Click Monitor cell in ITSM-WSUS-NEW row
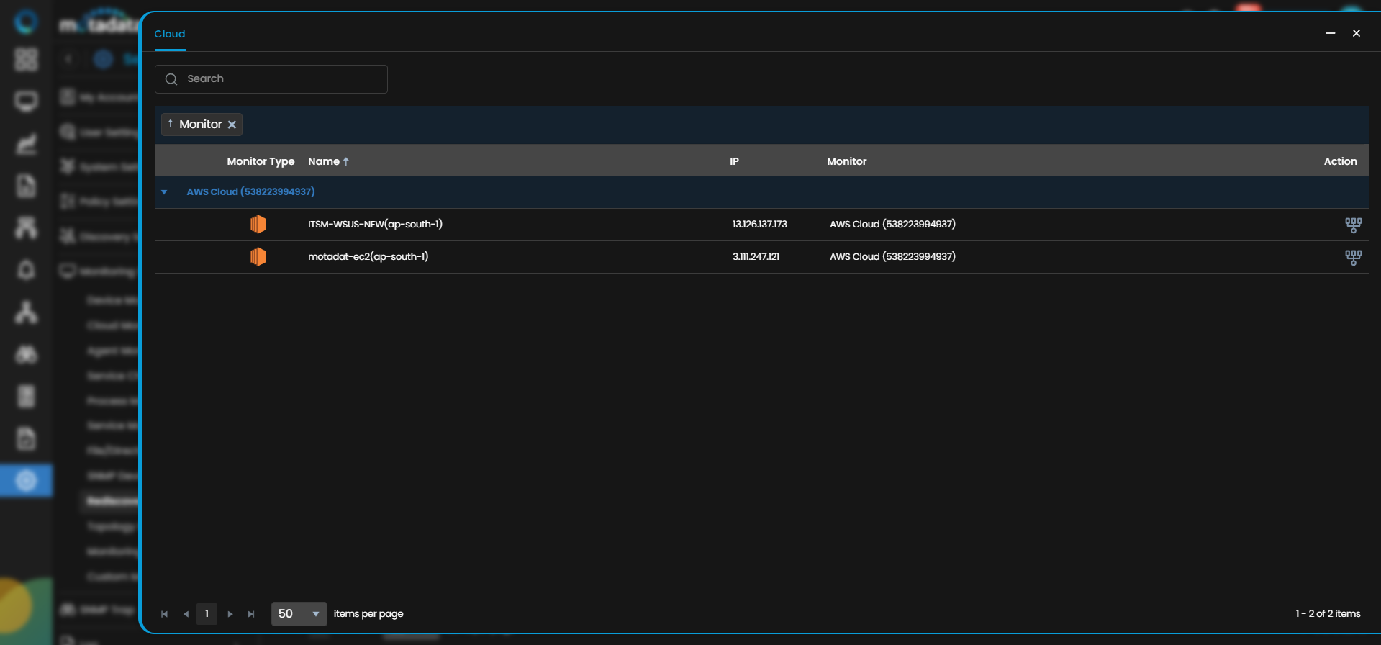 click(892, 224)
